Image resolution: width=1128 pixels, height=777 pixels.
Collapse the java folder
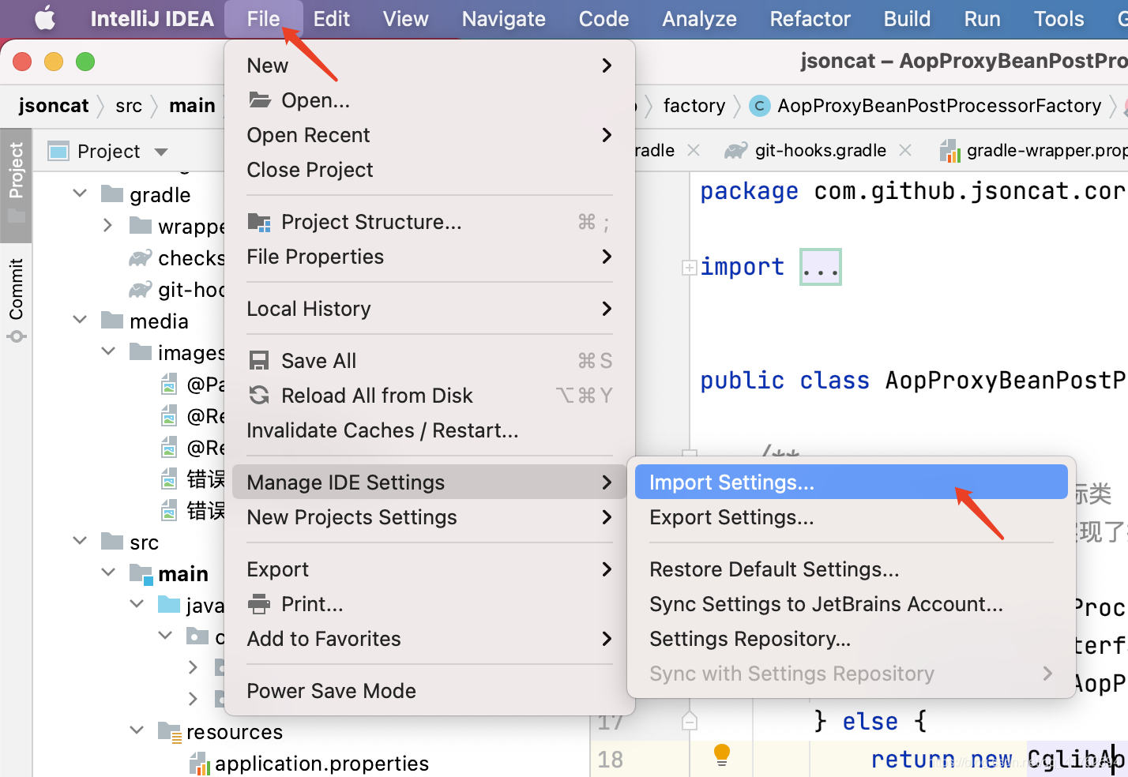(137, 604)
